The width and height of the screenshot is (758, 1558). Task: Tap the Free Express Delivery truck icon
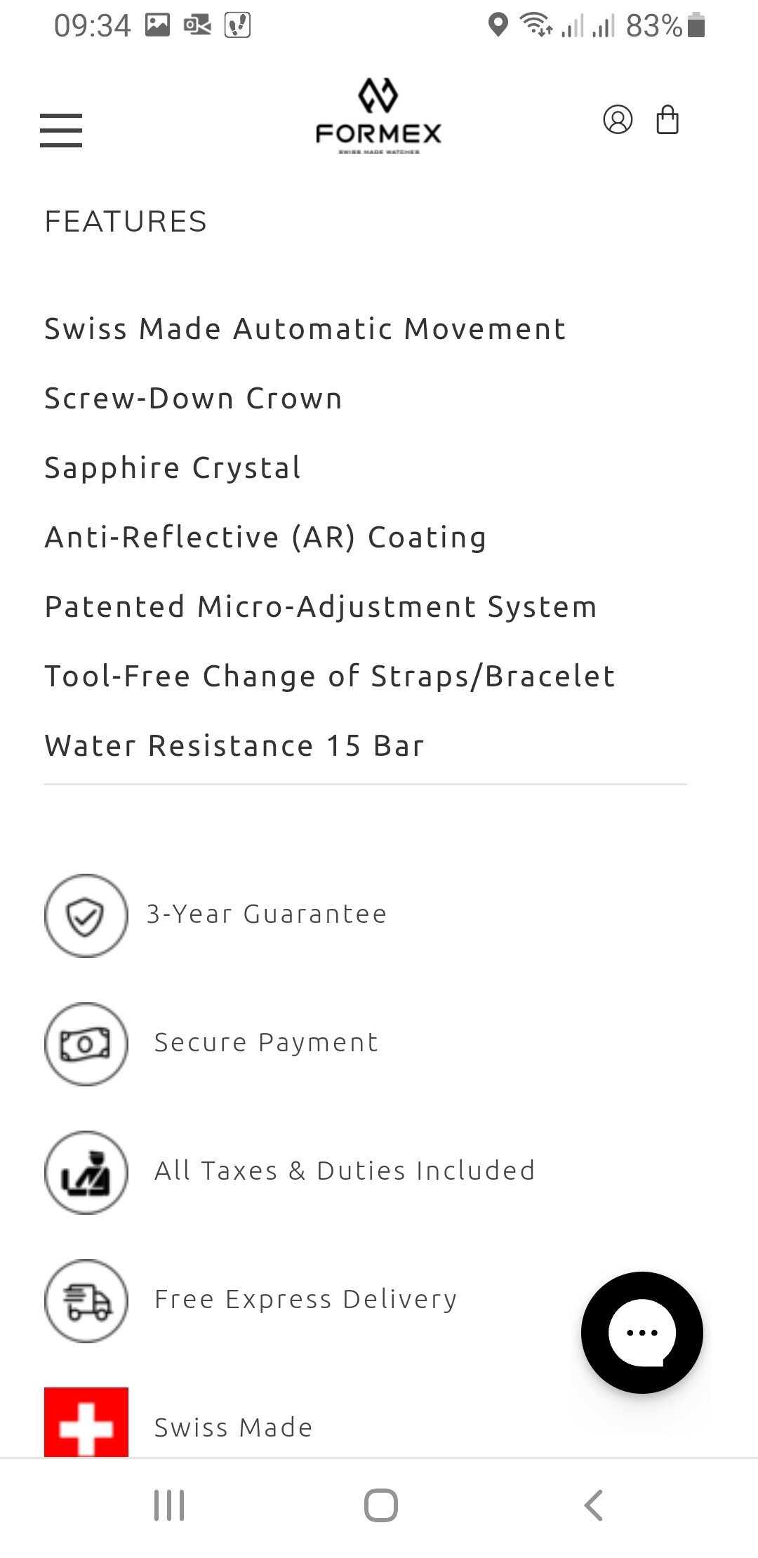click(86, 1300)
